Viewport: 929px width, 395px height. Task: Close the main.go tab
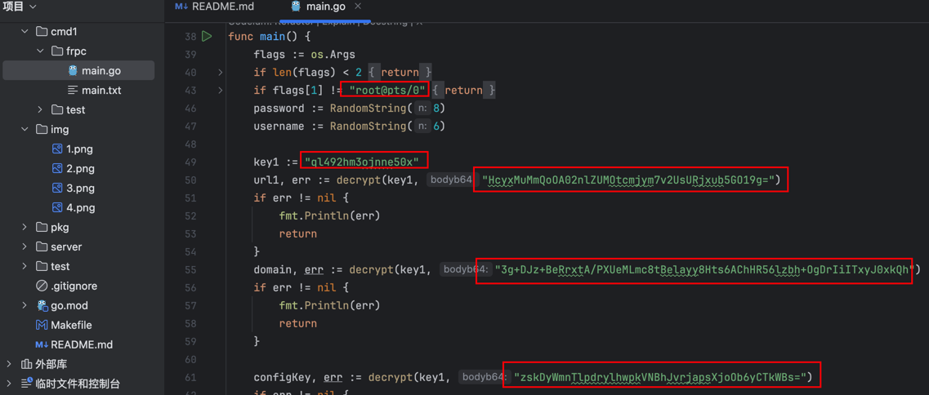357,7
